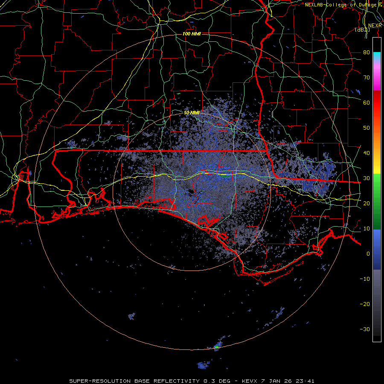Viewport: 384px width, 384px height.
Task: Click the 50 value on the dBZ scale
Action: tap(367, 128)
